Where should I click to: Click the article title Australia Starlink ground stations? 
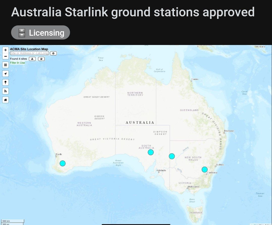point(133,12)
